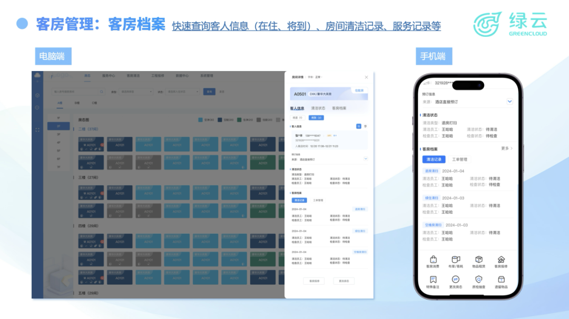Select C楼 building tab

94,103
